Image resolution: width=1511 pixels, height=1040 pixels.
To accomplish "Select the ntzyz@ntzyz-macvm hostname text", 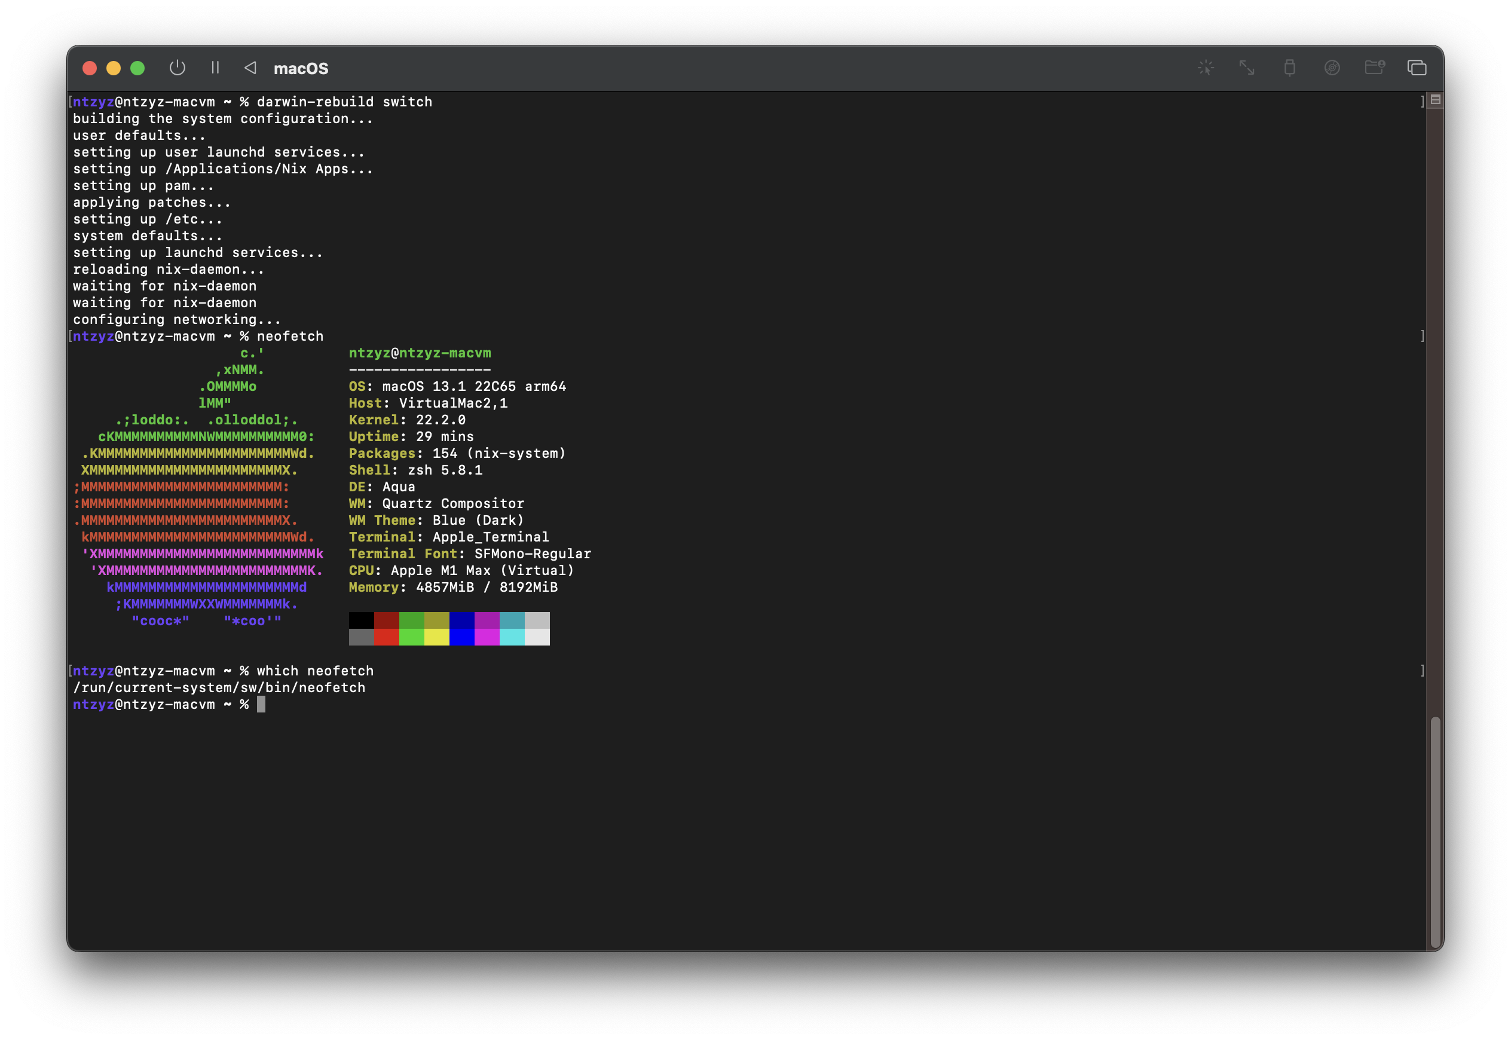I will [420, 353].
